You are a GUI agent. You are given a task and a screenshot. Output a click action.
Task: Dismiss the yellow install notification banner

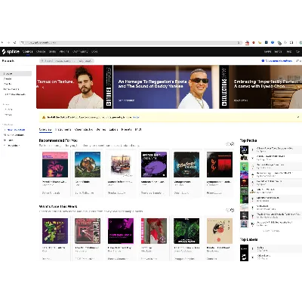coord(298,117)
